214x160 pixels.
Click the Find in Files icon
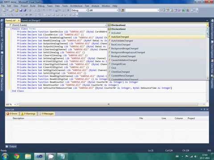click(123, 10)
